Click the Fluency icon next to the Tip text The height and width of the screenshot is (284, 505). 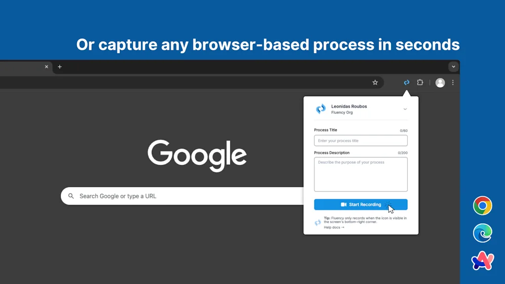318,222
